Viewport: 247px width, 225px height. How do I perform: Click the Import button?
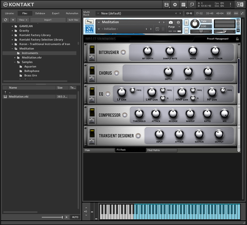[x=48, y=20]
